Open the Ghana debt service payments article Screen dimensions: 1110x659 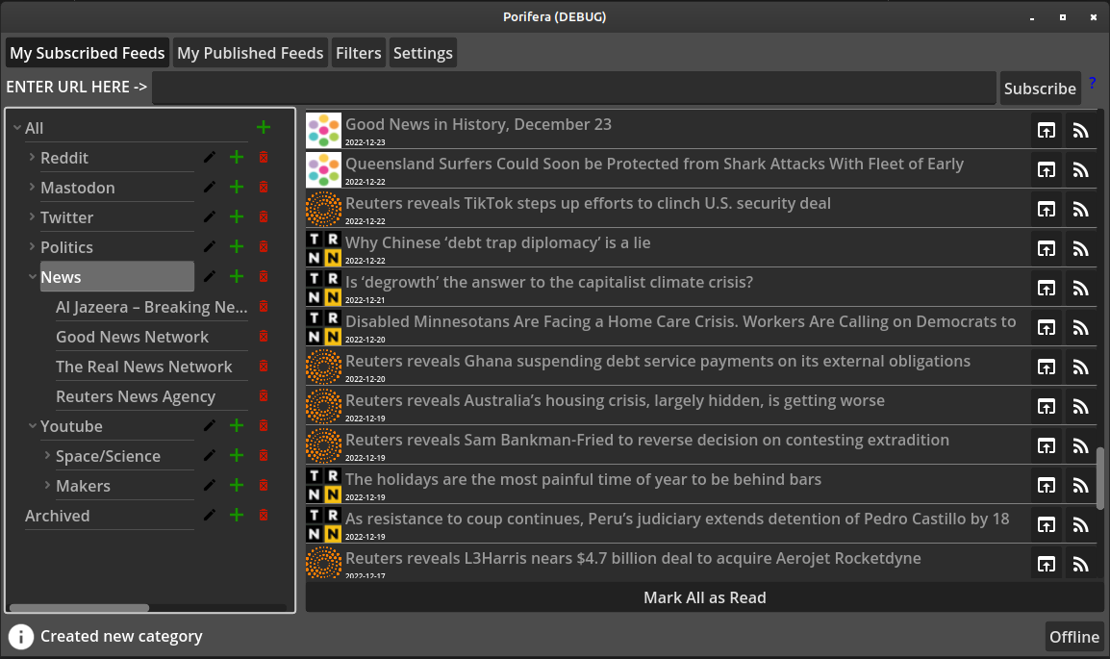(658, 361)
